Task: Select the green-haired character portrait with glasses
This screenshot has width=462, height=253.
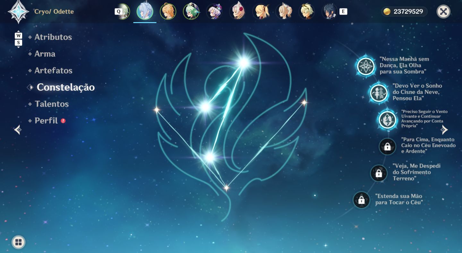Action: point(191,12)
